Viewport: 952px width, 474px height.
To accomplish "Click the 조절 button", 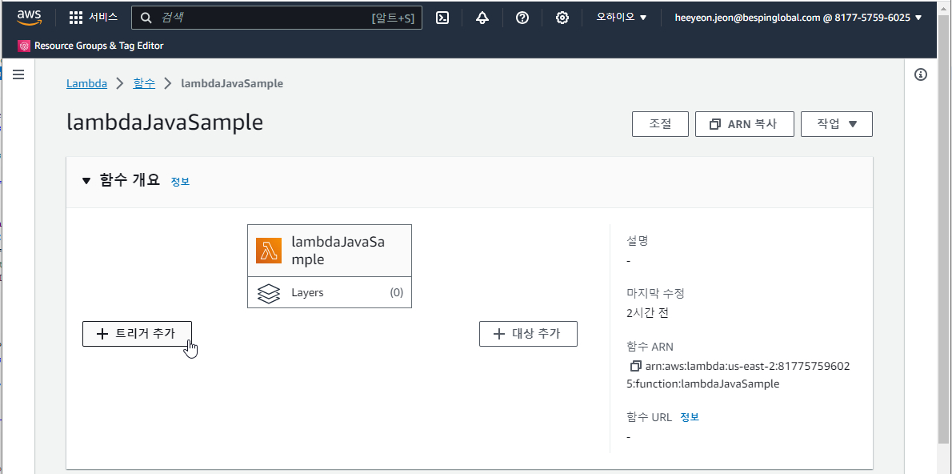I will click(x=660, y=124).
